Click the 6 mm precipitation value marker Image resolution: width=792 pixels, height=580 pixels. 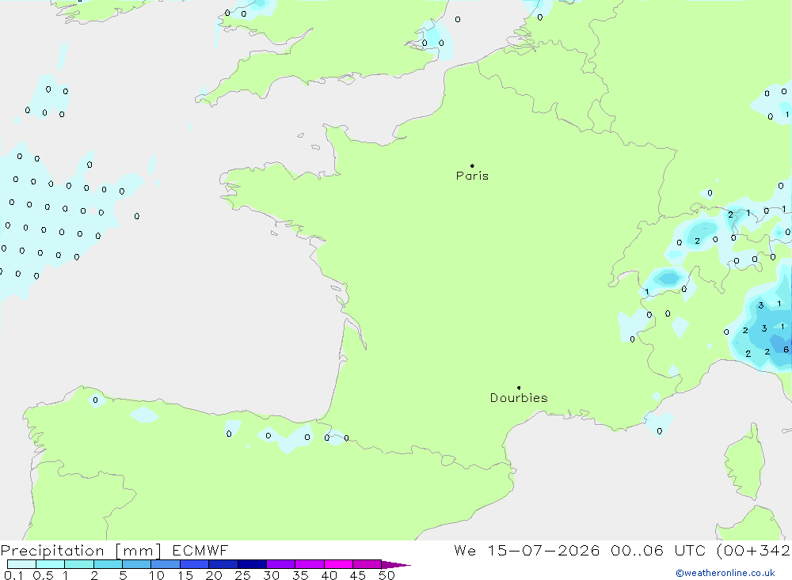786,349
